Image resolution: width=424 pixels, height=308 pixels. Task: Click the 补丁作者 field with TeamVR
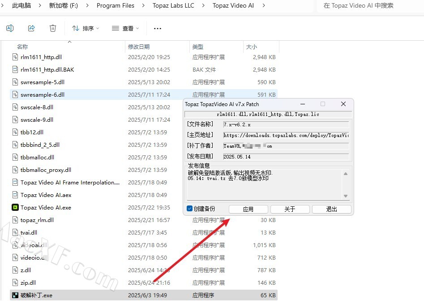point(286,146)
